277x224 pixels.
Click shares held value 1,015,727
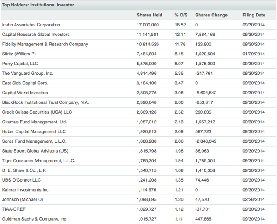click(146, 219)
